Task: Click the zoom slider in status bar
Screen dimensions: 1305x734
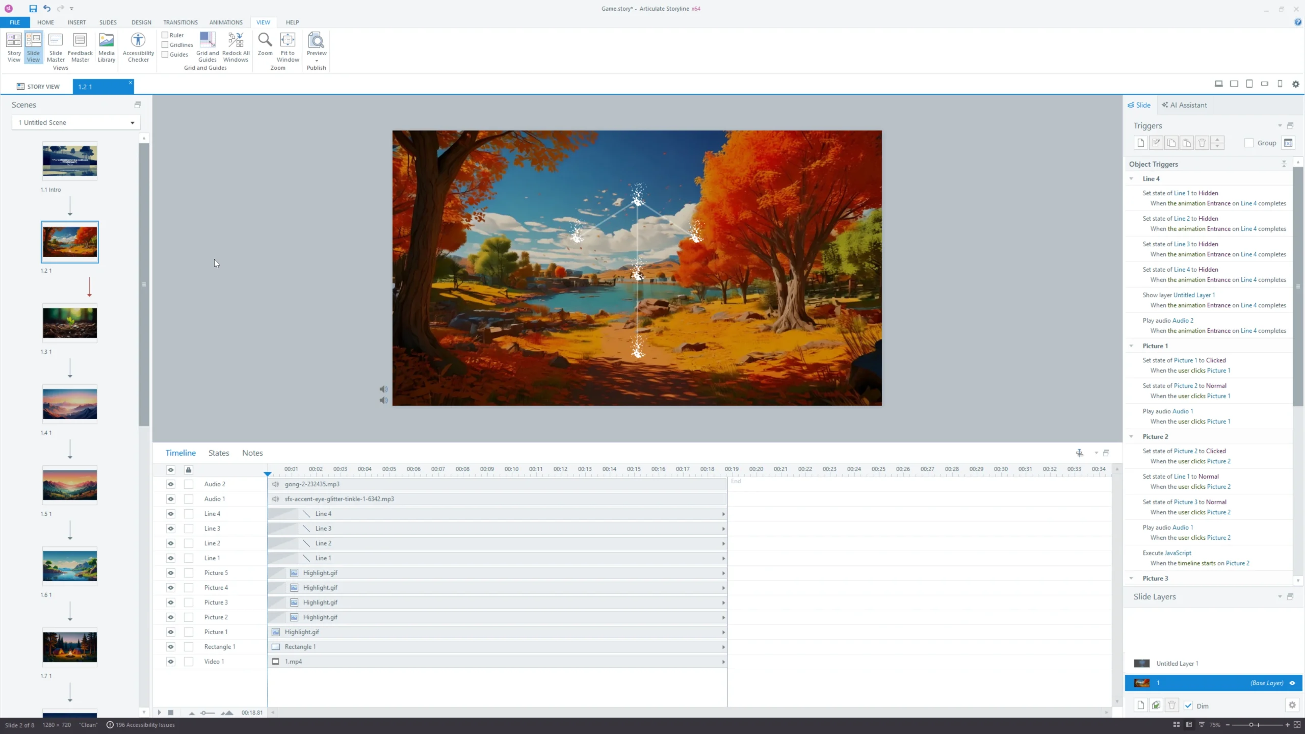Action: click(x=1251, y=725)
